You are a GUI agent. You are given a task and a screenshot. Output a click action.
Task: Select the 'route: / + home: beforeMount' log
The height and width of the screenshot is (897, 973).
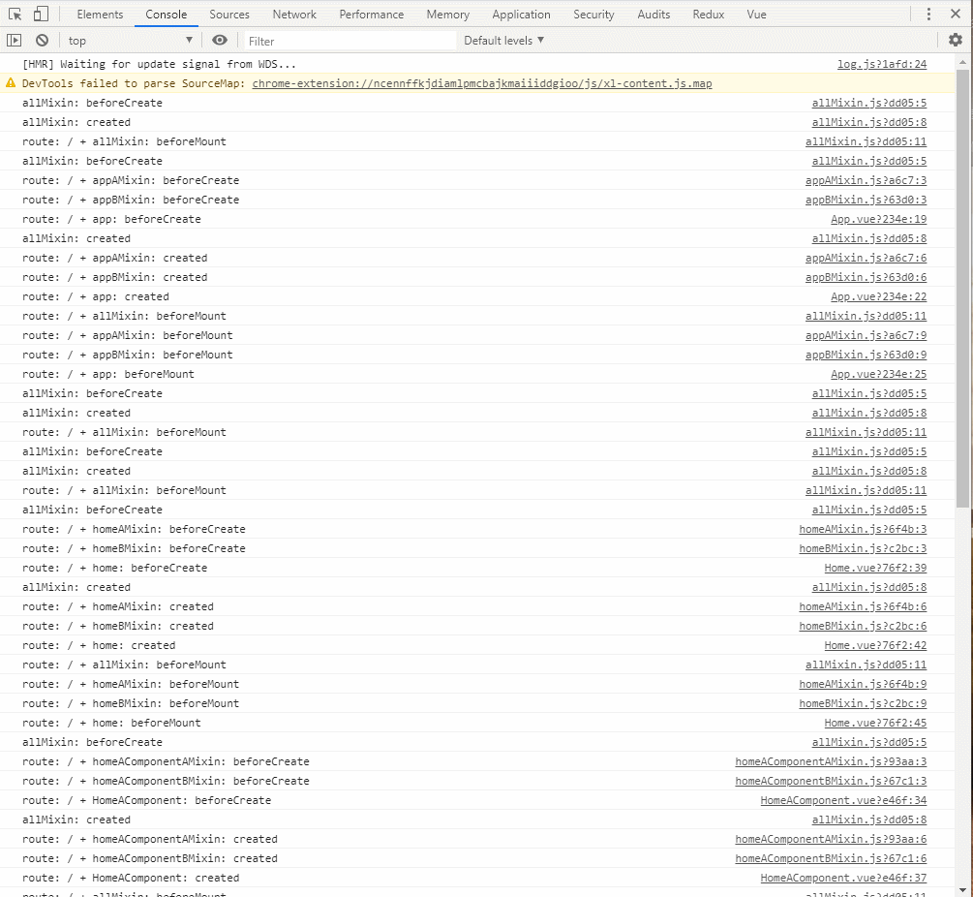111,723
